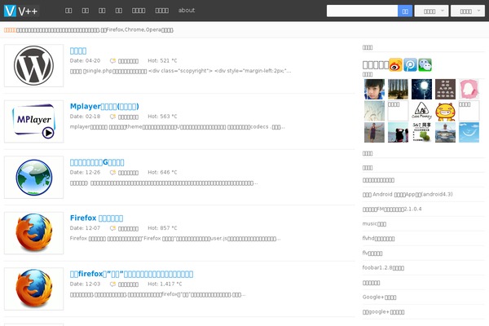Click the Hot: 857 °C text
Screen dimensions: 489x326
pos(162,228)
